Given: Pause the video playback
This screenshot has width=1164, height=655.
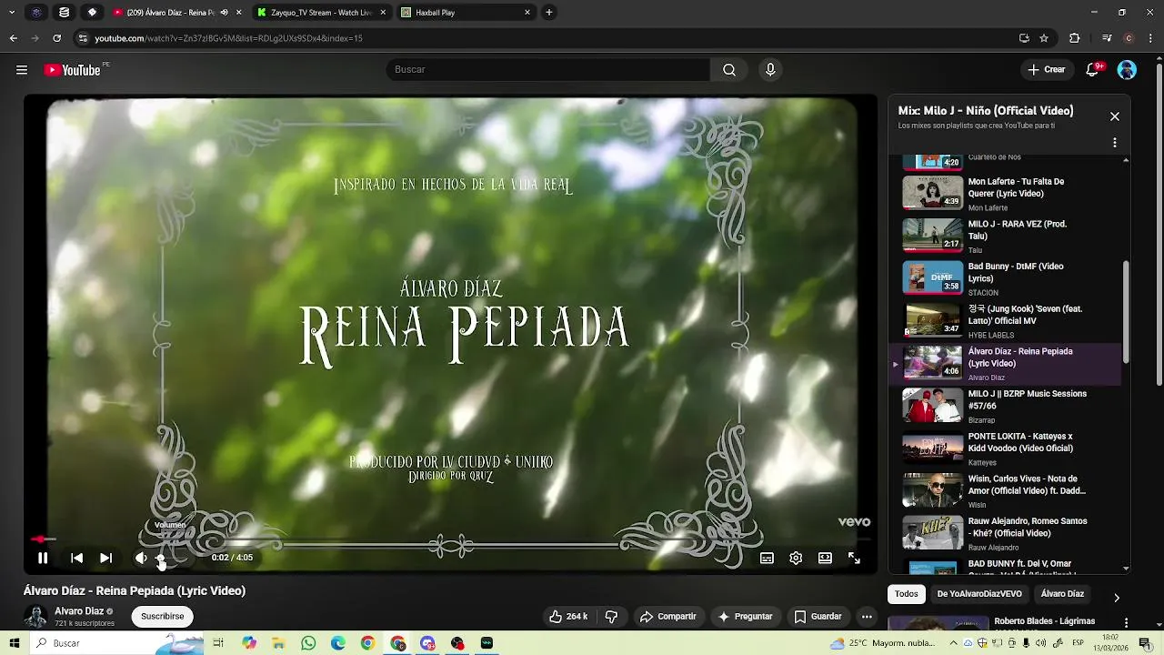Looking at the screenshot, I should pos(43,558).
